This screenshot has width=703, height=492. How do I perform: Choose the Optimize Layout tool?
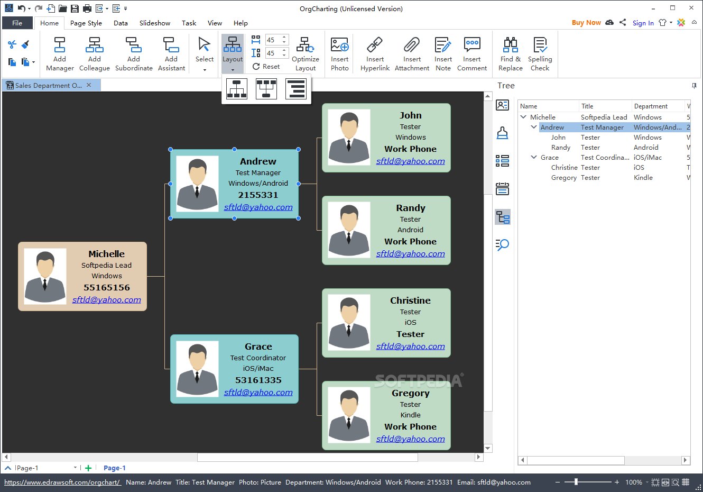pyautogui.click(x=306, y=54)
